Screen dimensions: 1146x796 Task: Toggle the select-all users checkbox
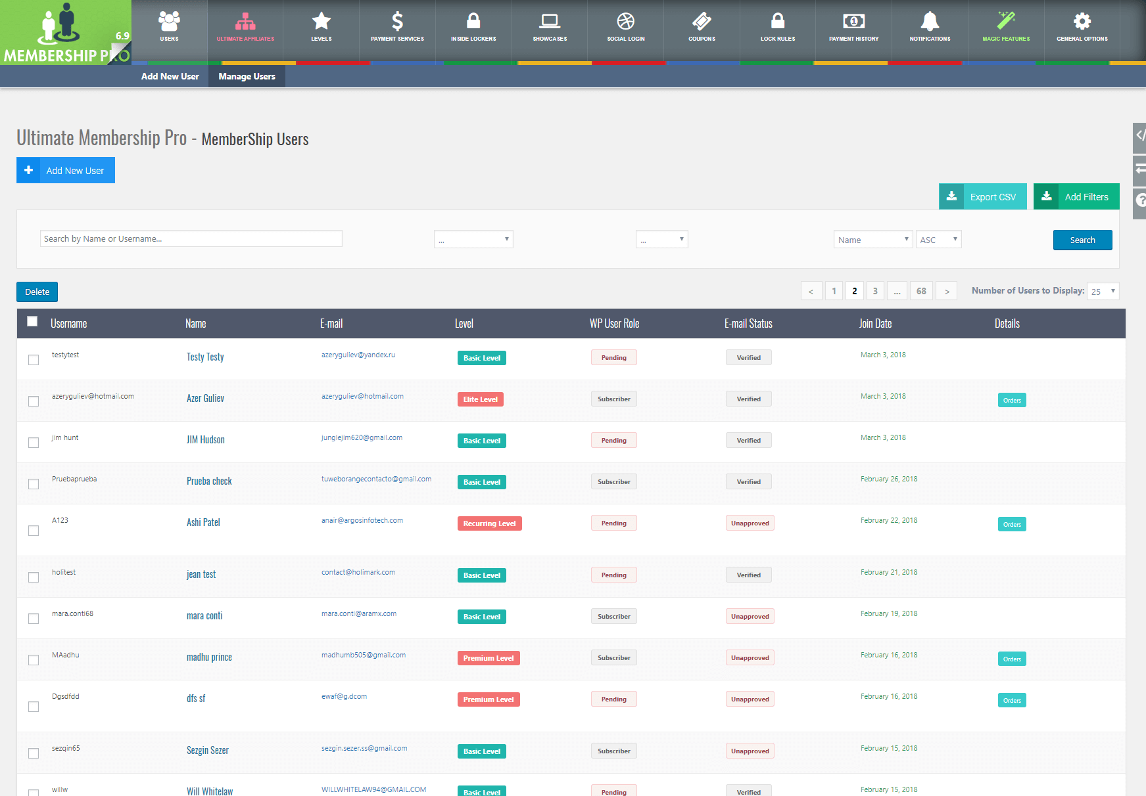[32, 321]
